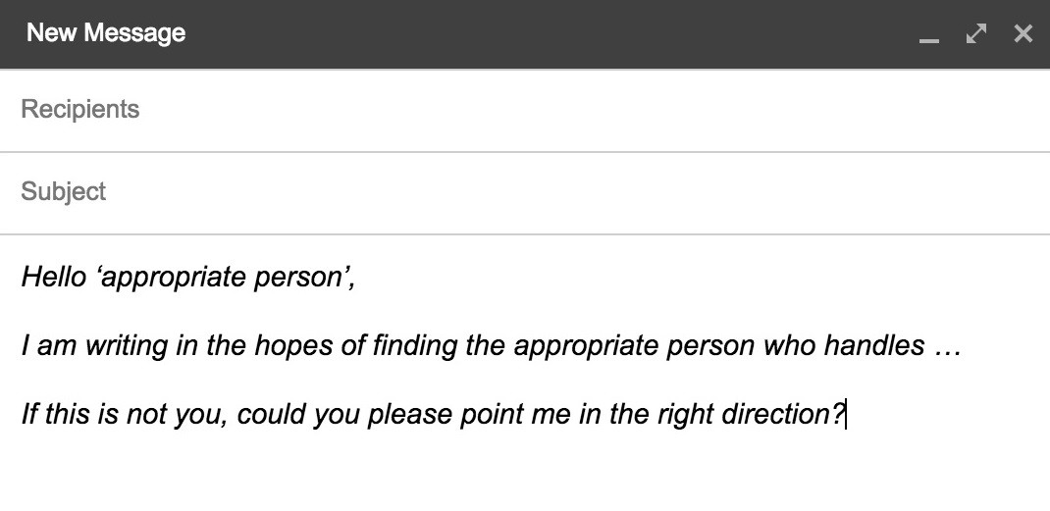Viewport: 1050px width, 511px height.
Task: Click the New Message title text
Action: tap(106, 33)
